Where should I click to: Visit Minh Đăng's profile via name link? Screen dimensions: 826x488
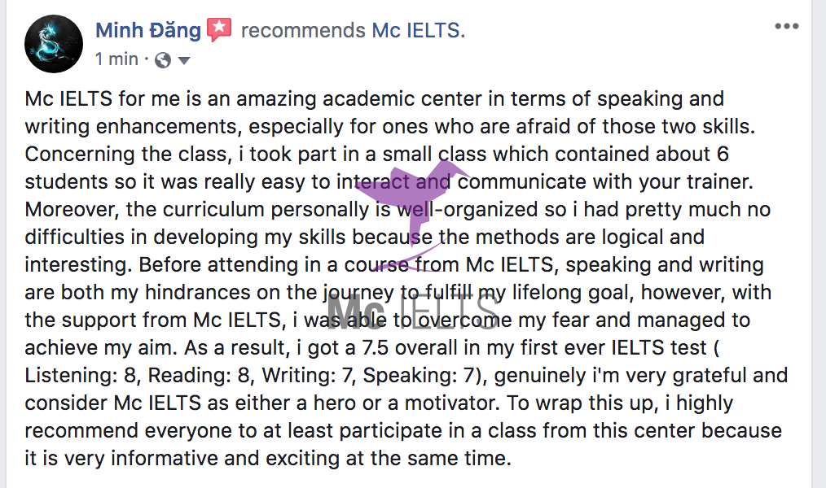click(148, 31)
